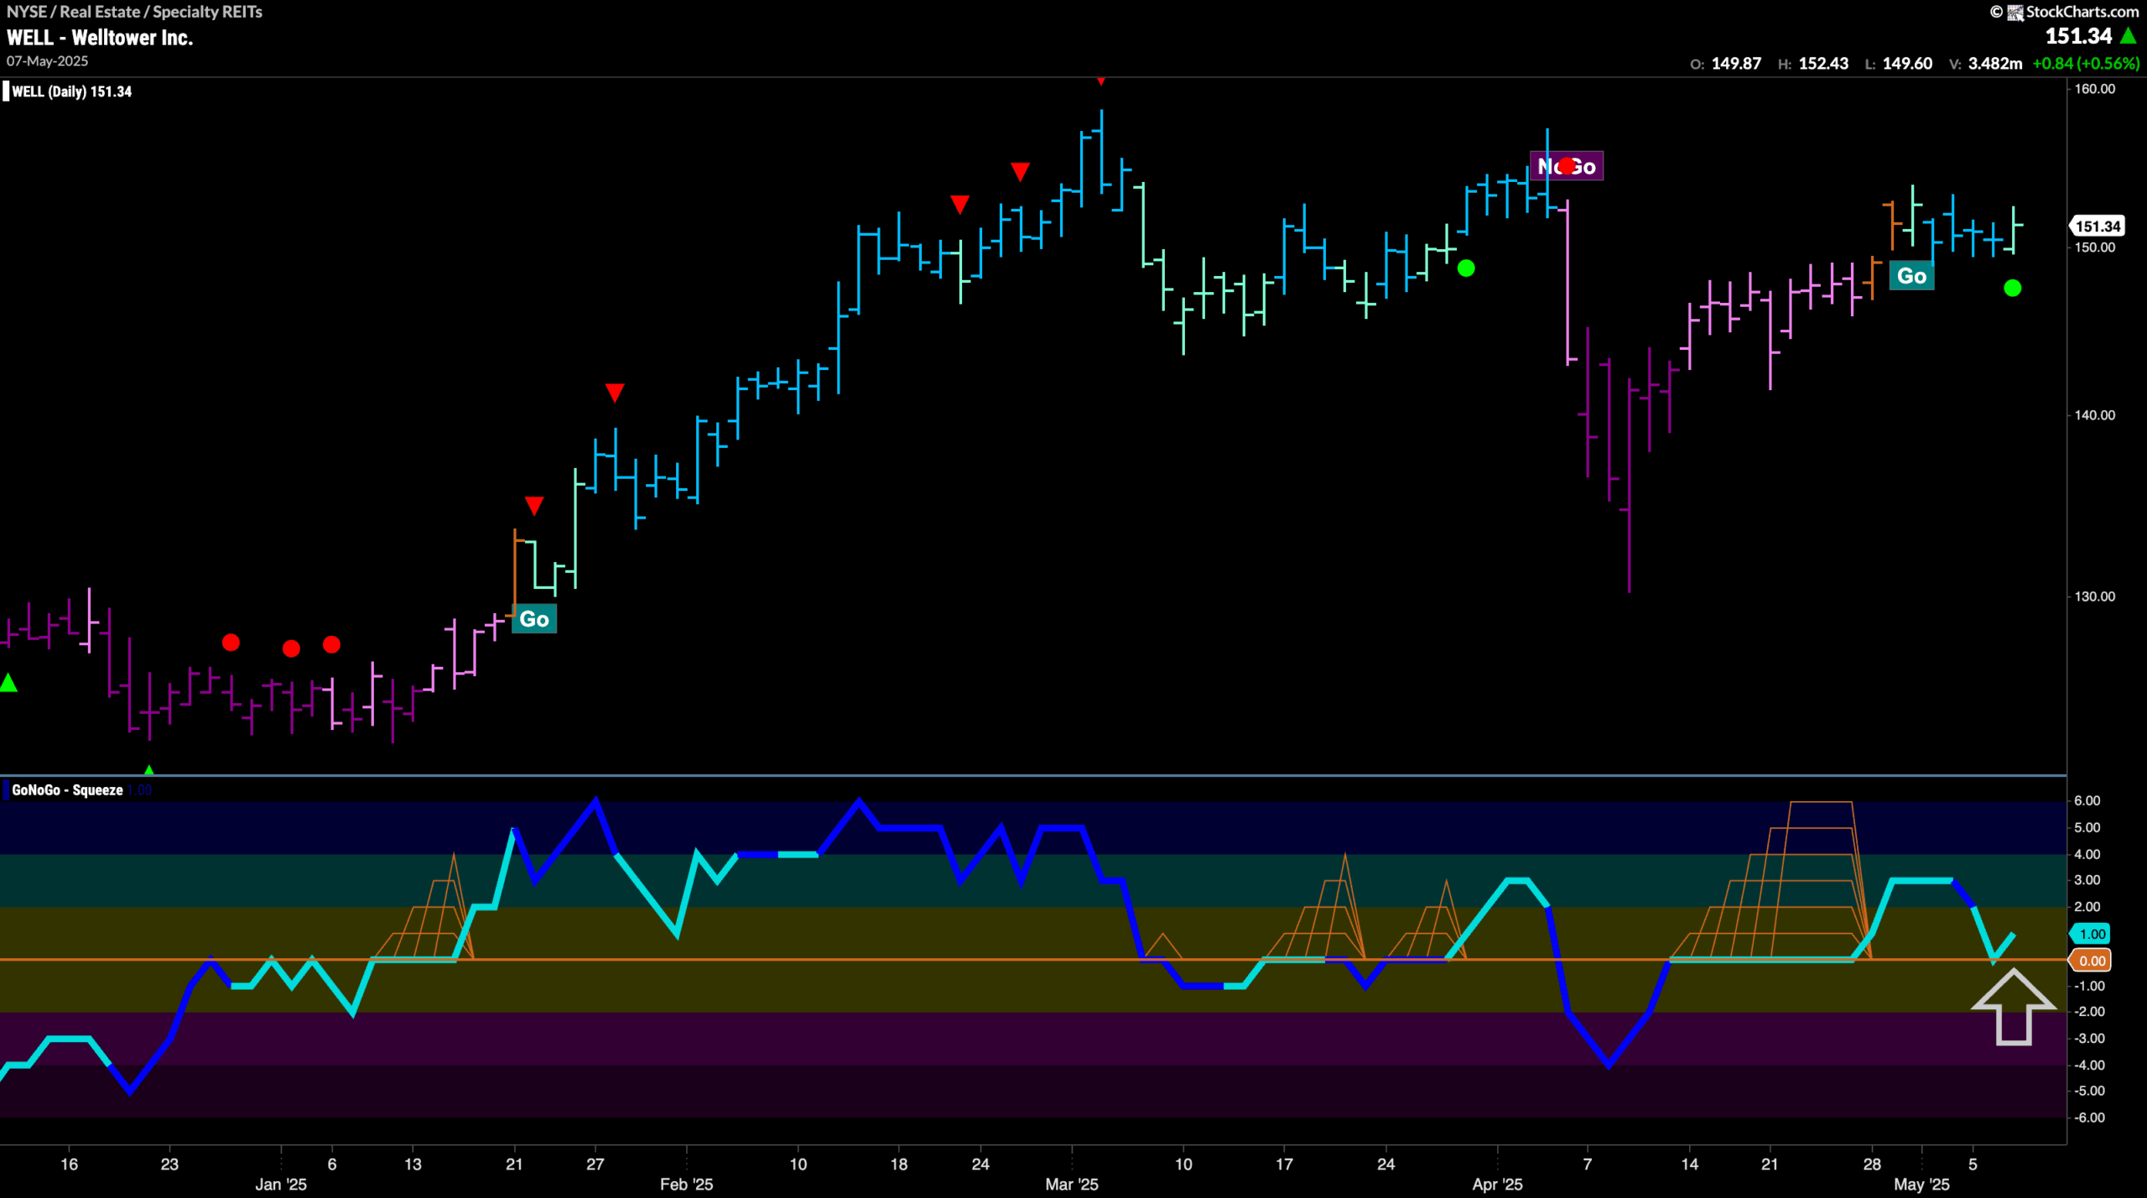This screenshot has height=1198, width=2147.
Task: Click the red dot above Jan 6
Action: pos(331,644)
